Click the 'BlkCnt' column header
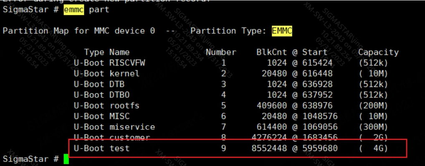Screen dimensions: 425x166 click(x=272, y=52)
